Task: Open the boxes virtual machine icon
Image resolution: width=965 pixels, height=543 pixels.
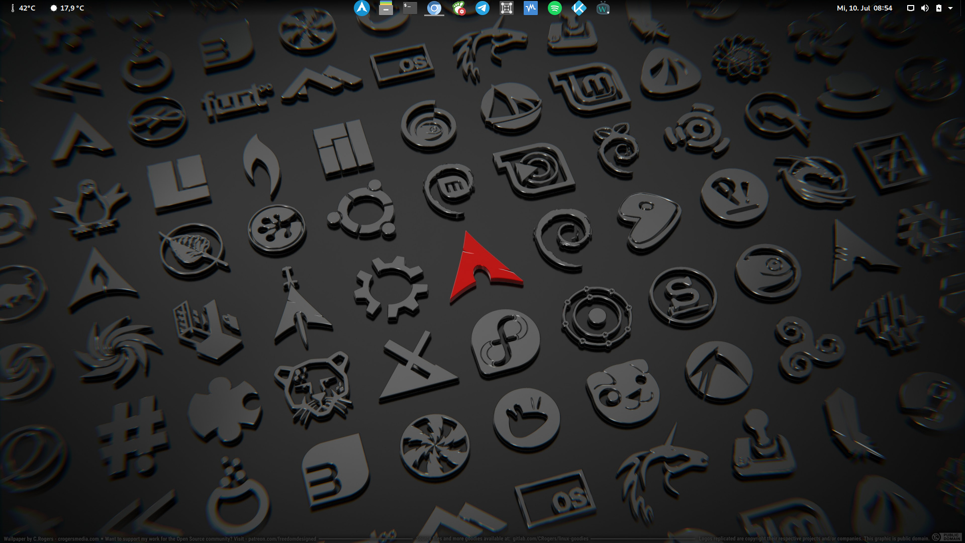Action: [506, 8]
